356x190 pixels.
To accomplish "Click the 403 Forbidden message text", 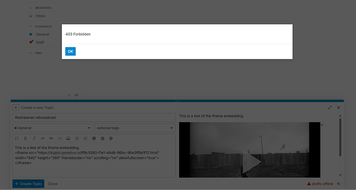I will click(78, 34).
